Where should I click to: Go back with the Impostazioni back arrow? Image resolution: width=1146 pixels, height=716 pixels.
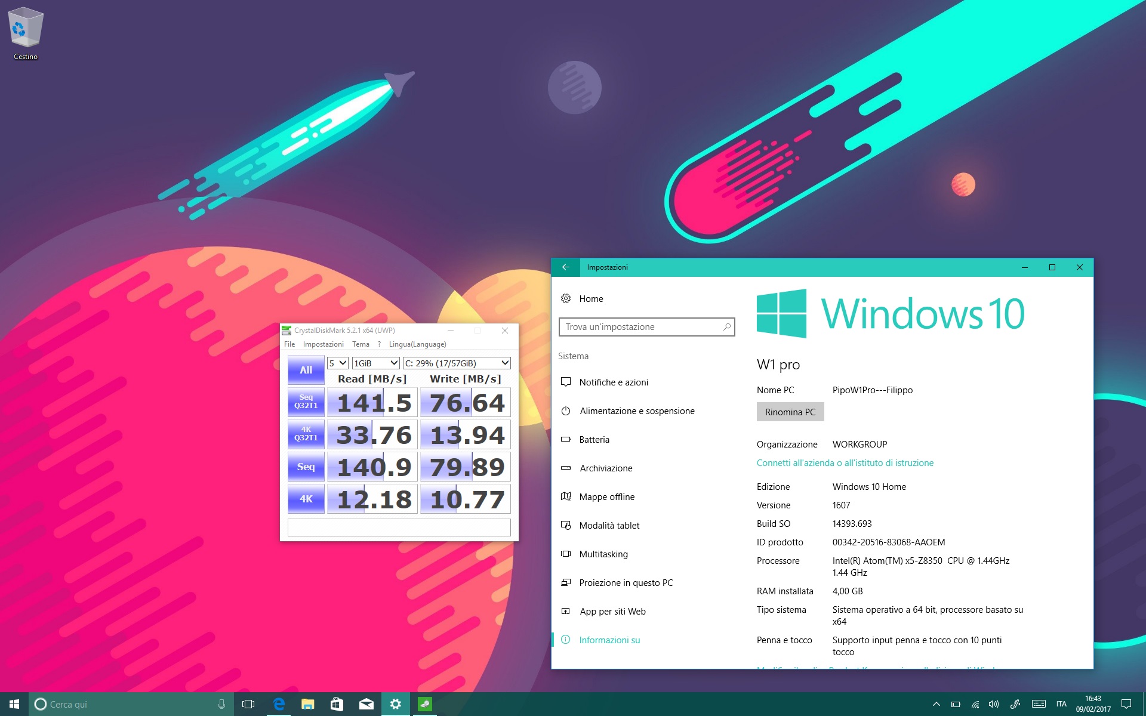coord(566,267)
